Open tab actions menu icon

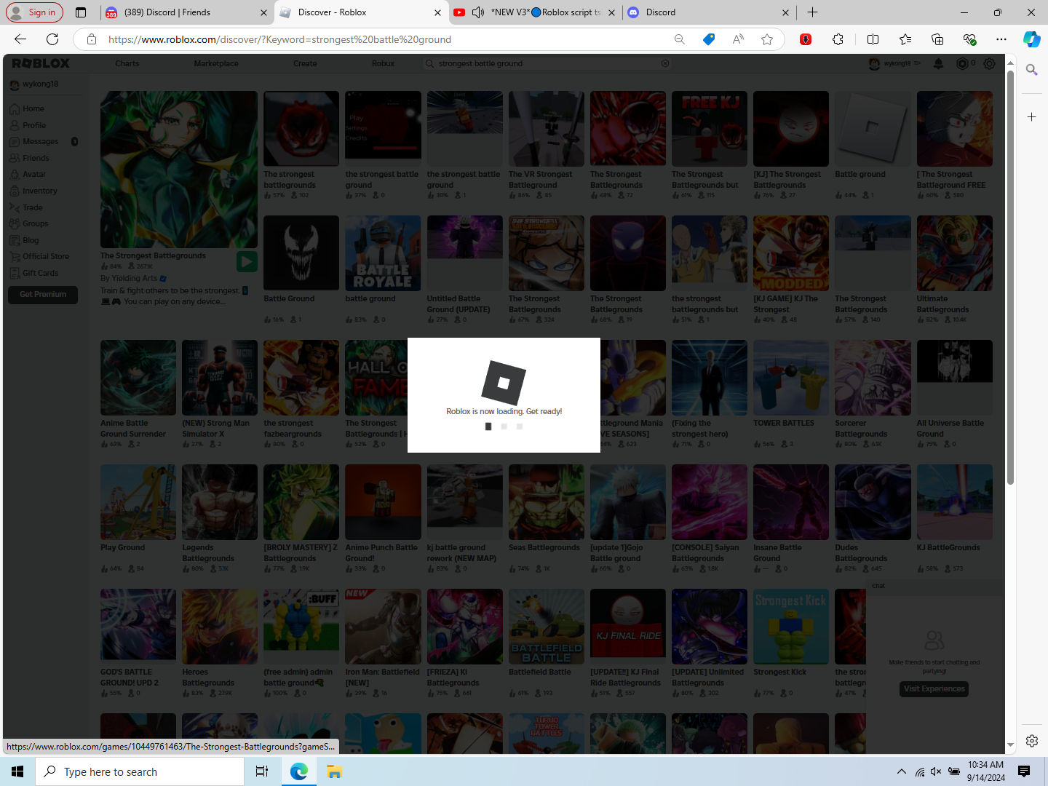(81, 12)
